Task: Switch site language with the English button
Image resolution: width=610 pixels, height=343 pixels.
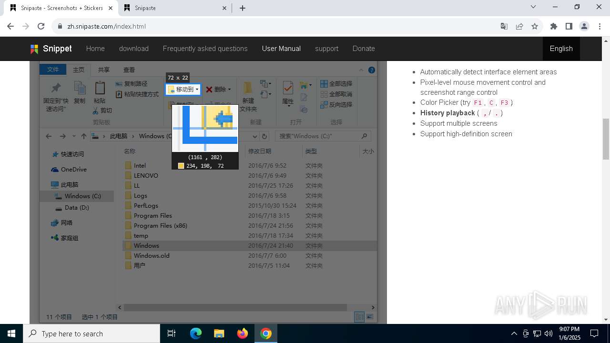Action: point(561,49)
